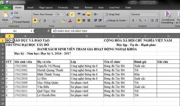
Task: Select cell with Nguyễn Vũ Phong
Action: click(x=54, y=66)
